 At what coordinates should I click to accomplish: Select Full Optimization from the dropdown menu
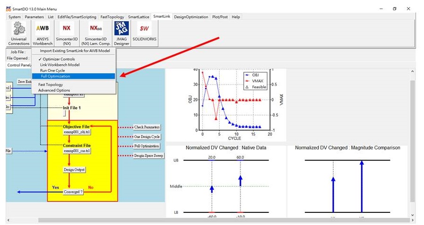click(56, 76)
